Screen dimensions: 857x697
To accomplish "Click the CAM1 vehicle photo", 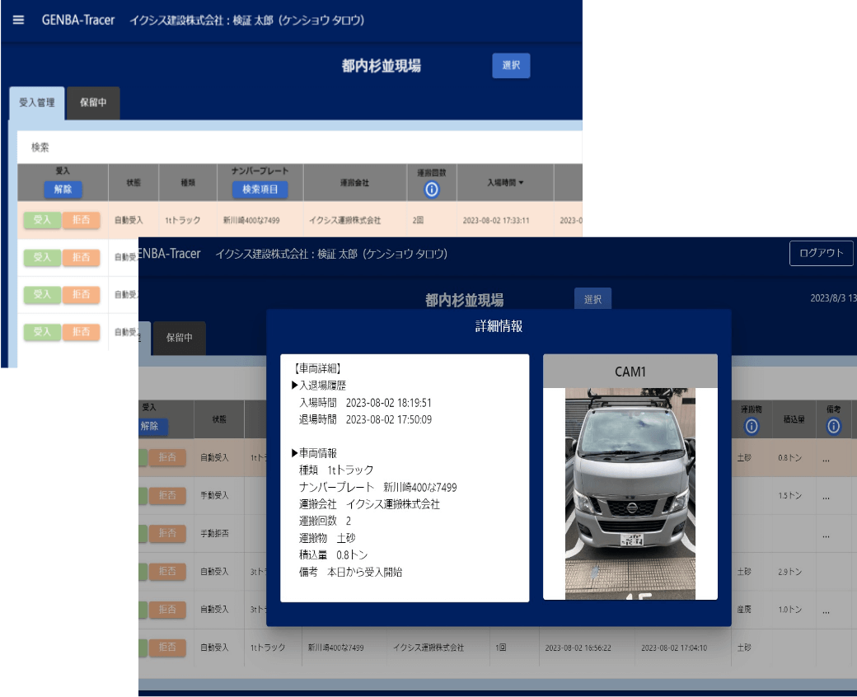I will (x=630, y=493).
